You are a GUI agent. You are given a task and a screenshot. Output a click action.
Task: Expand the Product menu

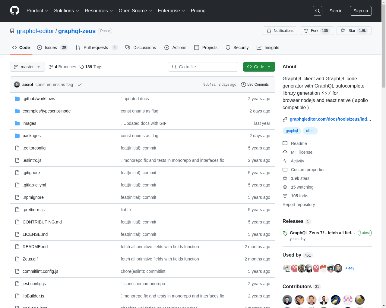(x=37, y=11)
